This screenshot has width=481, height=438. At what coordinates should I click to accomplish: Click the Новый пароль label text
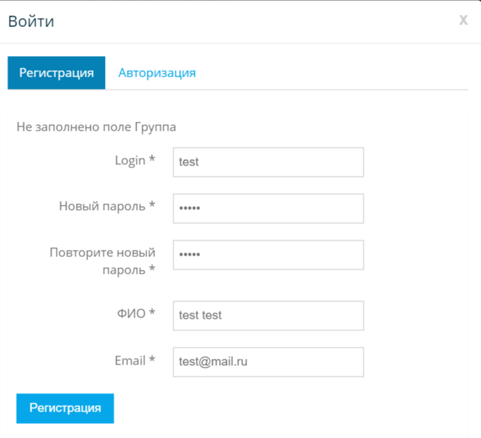click(102, 207)
